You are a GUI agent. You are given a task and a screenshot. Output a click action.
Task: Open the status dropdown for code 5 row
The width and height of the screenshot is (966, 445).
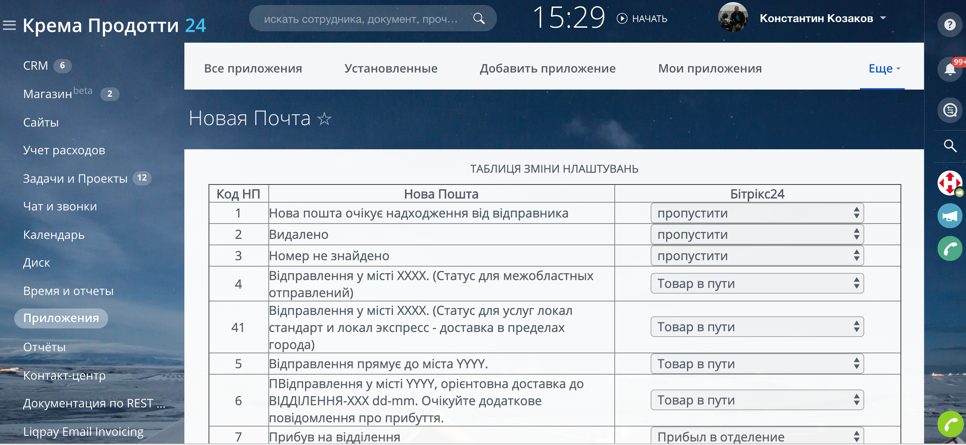pyautogui.click(x=757, y=364)
